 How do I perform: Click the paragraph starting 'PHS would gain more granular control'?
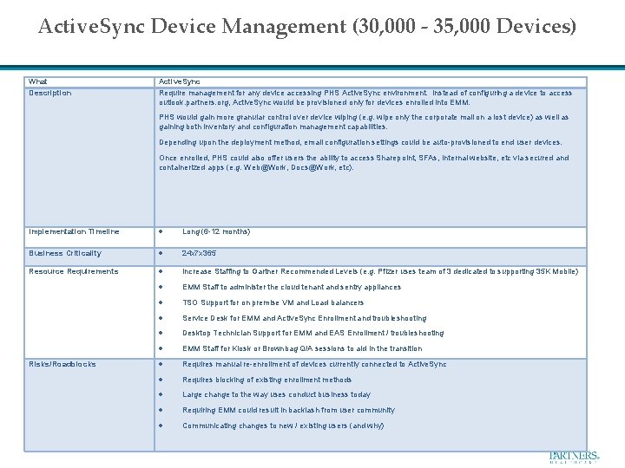point(364,122)
